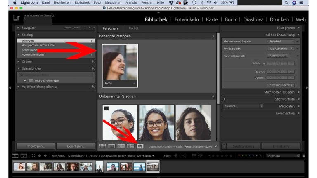The width and height of the screenshot is (317, 178).
Task: Switch to Entwickeln module
Action: 187,19
